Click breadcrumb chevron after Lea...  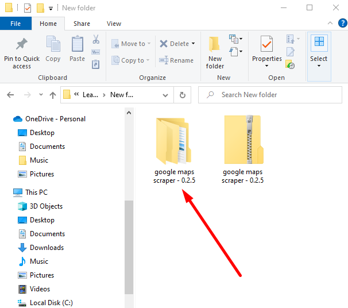[x=104, y=95]
